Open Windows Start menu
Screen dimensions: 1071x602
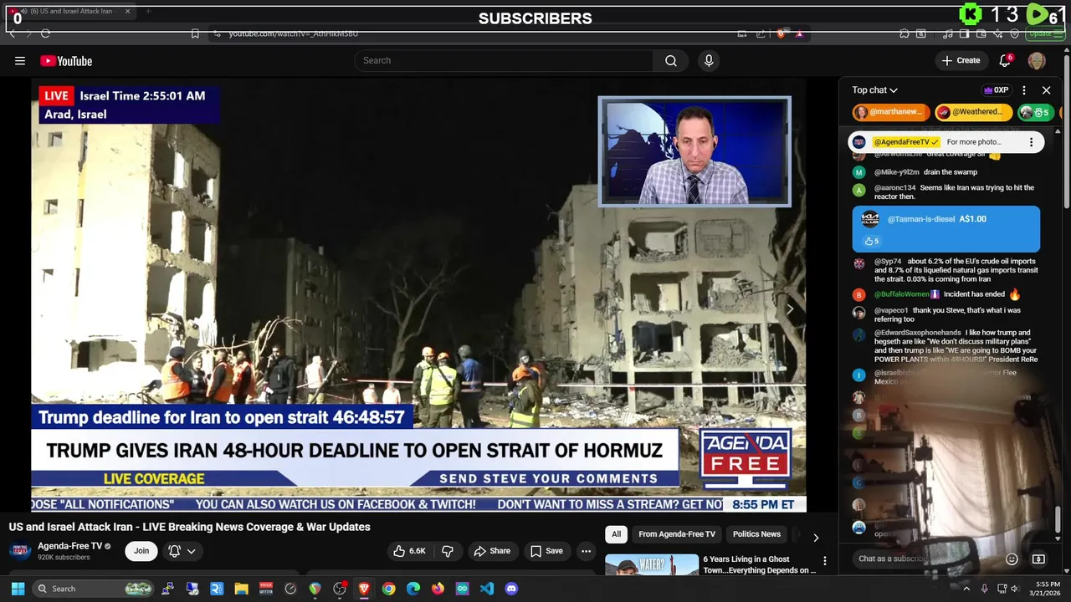coord(18,589)
